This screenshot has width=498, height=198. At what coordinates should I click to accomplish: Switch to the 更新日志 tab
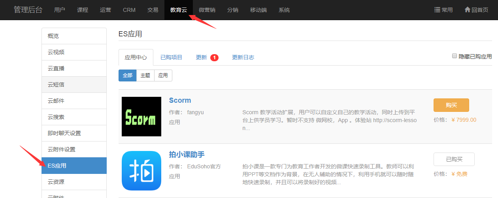coord(243,58)
